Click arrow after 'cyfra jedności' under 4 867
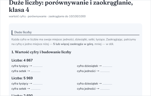151x96 pixels. tap(98, 71)
